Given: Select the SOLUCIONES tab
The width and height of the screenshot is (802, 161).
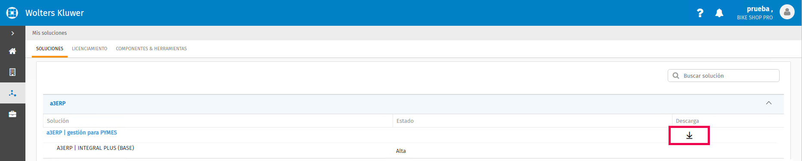Looking at the screenshot, I should (x=50, y=49).
